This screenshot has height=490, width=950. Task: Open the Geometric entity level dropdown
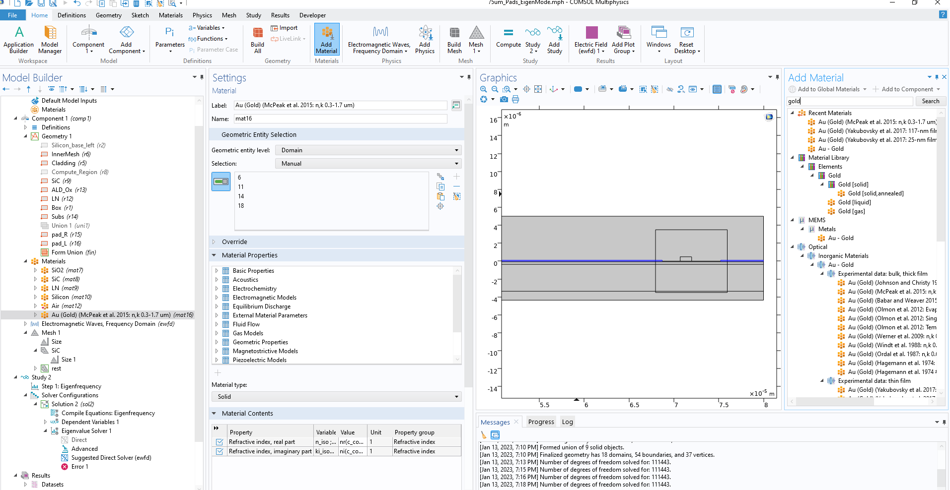(368, 150)
